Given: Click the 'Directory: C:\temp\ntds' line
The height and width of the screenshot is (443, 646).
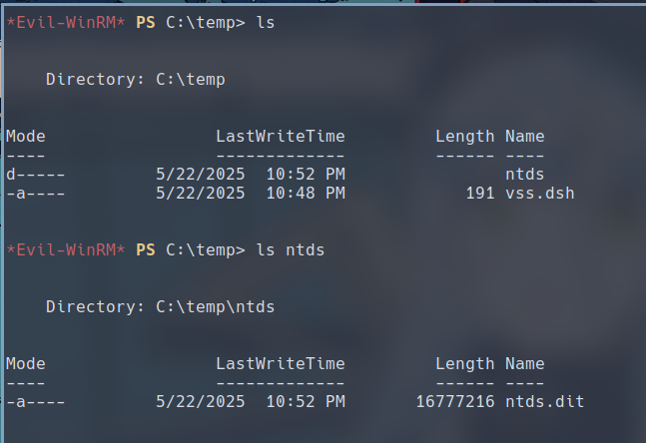Looking at the screenshot, I should click(160, 306).
